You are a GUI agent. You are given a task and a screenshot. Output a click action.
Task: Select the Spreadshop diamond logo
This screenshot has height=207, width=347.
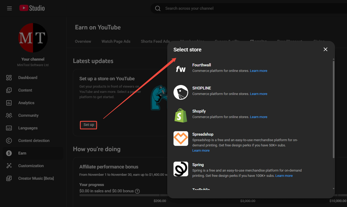click(181, 139)
